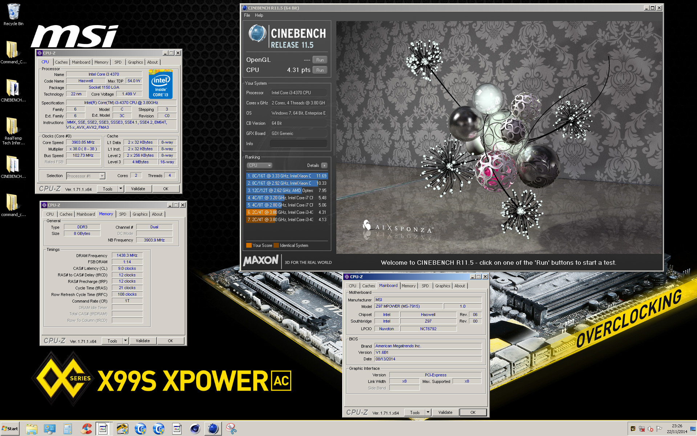Open Memory tab in the Mainboard CPU-Z window
Viewport: 697px width, 436px height.
409,286
